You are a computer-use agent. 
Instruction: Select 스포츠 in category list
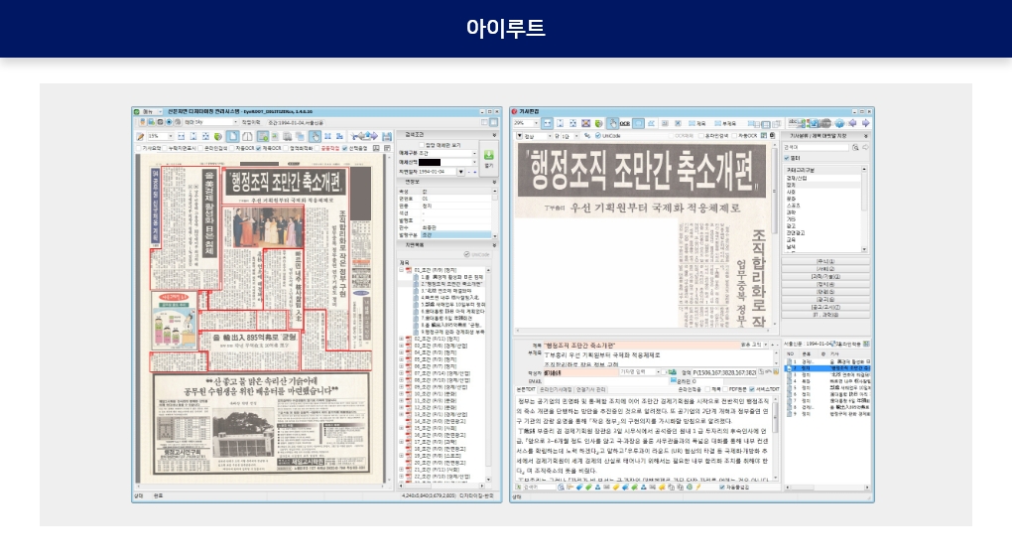[793, 206]
